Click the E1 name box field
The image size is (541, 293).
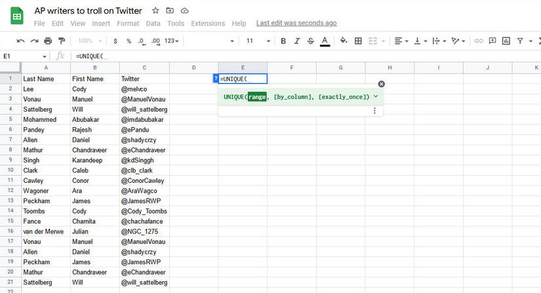[x=23, y=56]
